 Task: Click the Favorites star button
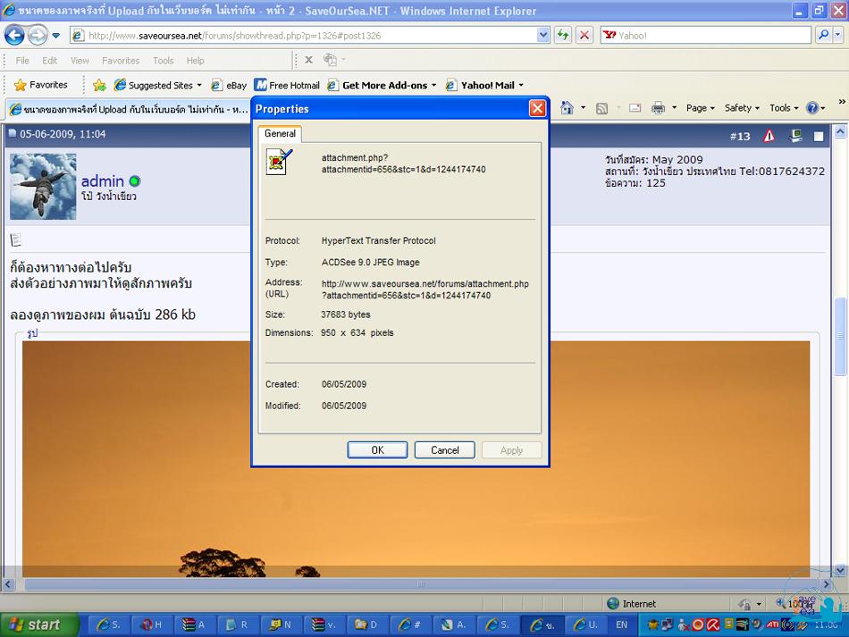coord(41,85)
